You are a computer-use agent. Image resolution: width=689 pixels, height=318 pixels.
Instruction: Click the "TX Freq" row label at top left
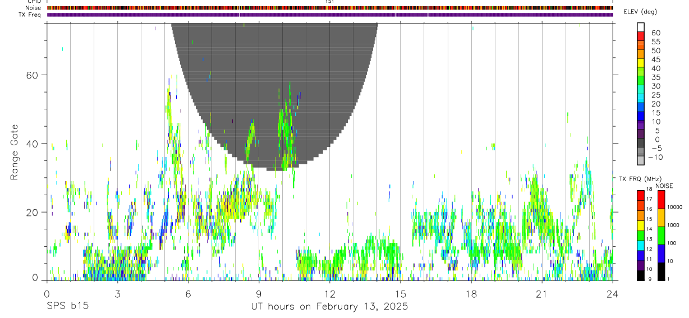31,15
